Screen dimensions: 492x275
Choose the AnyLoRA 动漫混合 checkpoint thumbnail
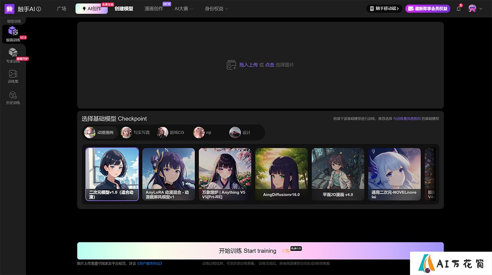coord(169,174)
